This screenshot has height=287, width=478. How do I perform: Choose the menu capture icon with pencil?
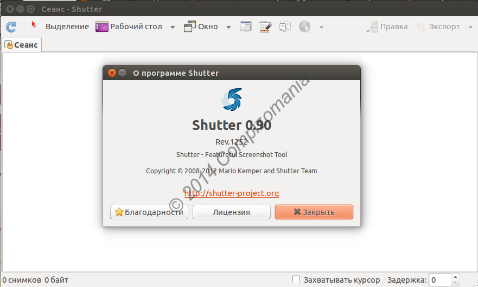pyautogui.click(x=265, y=27)
